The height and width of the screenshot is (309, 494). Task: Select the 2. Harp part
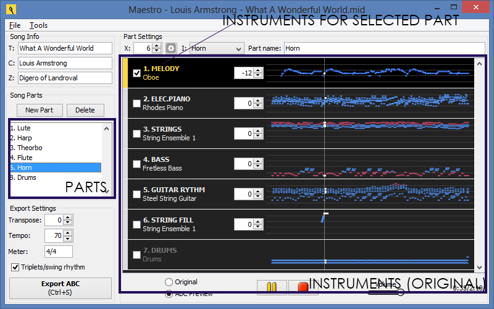pos(56,138)
